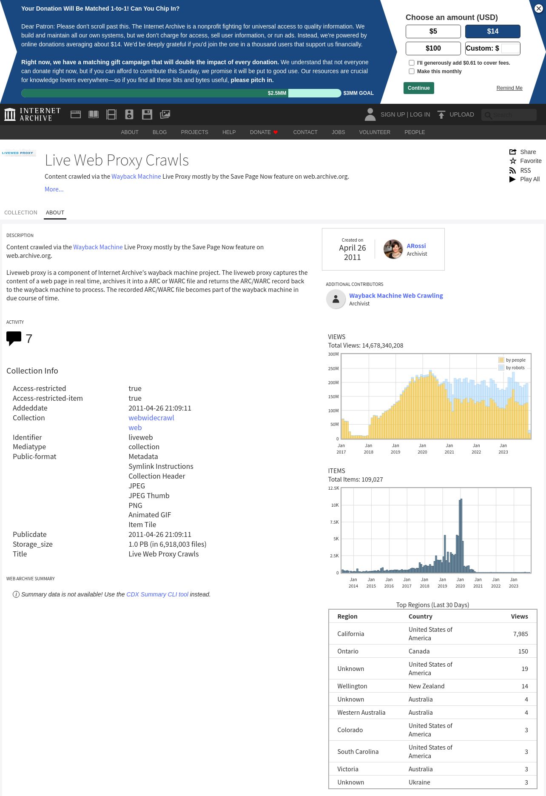Open the JOBS menu item
This screenshot has height=796, width=546.
tap(338, 132)
